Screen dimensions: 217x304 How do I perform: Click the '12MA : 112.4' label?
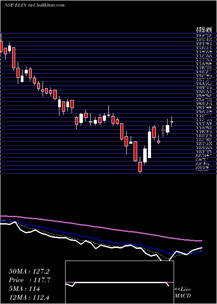[30, 297]
